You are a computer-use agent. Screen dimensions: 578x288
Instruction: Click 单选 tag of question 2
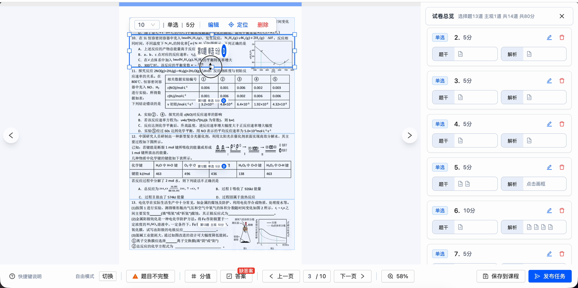440,37
